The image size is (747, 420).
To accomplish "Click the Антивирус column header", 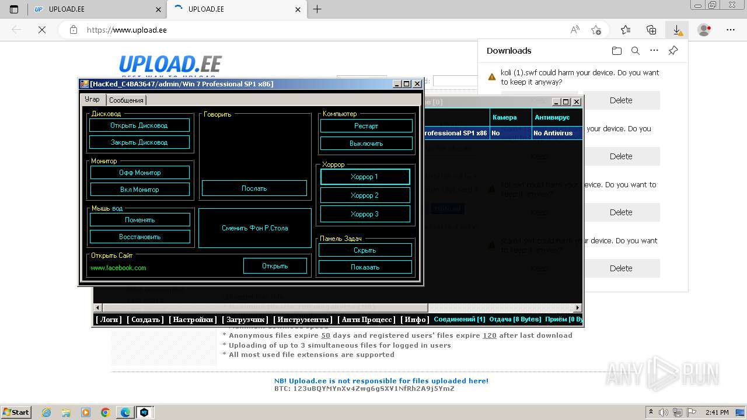I will click(x=557, y=117).
